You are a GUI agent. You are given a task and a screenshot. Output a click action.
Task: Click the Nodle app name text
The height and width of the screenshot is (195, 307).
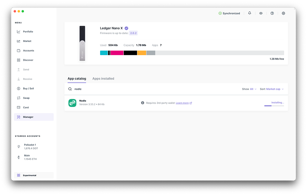point(83,101)
